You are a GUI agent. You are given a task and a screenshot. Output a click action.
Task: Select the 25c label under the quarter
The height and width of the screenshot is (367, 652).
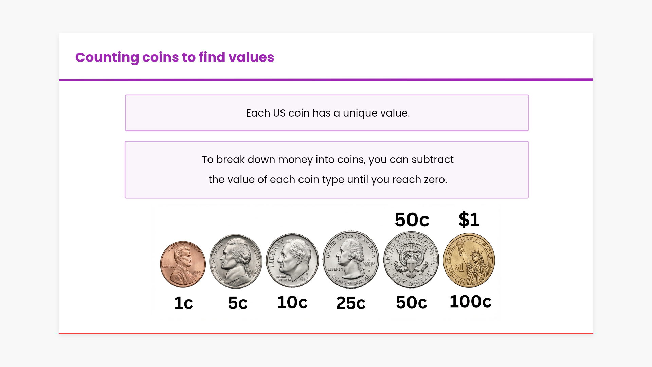[351, 303]
